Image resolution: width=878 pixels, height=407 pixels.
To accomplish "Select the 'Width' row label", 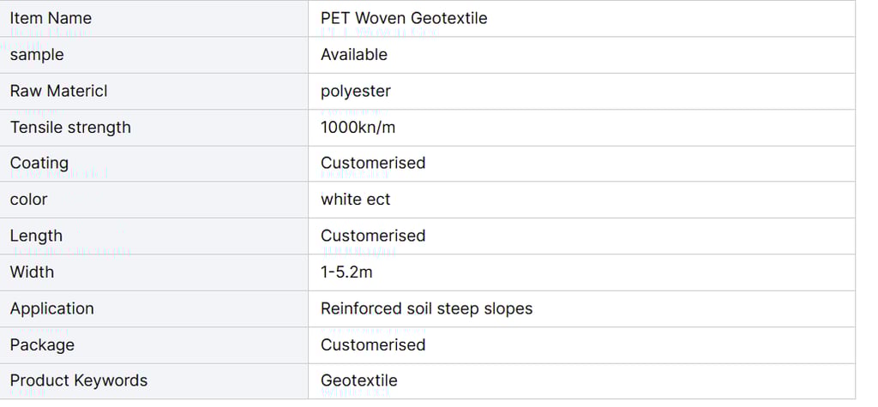I will pyautogui.click(x=32, y=272).
